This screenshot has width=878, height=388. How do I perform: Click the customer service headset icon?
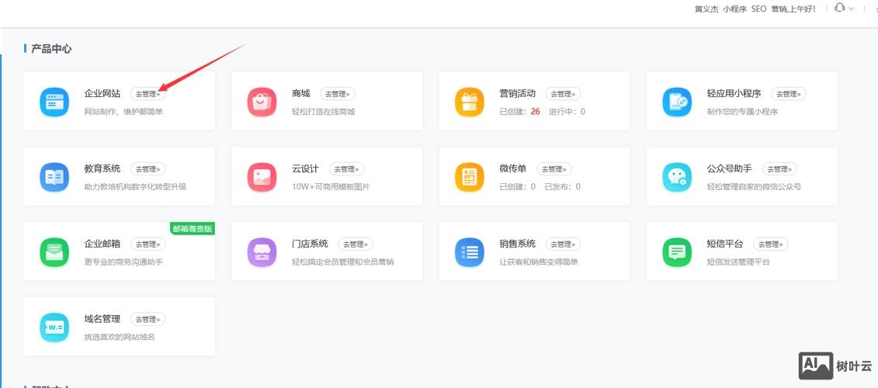coord(839,9)
